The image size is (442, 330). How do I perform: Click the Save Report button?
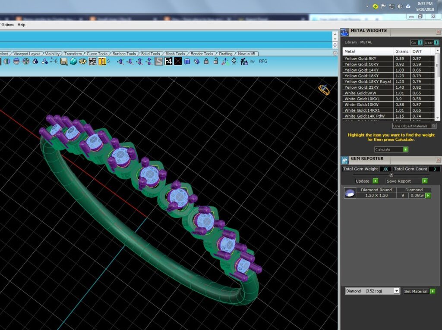click(407, 181)
